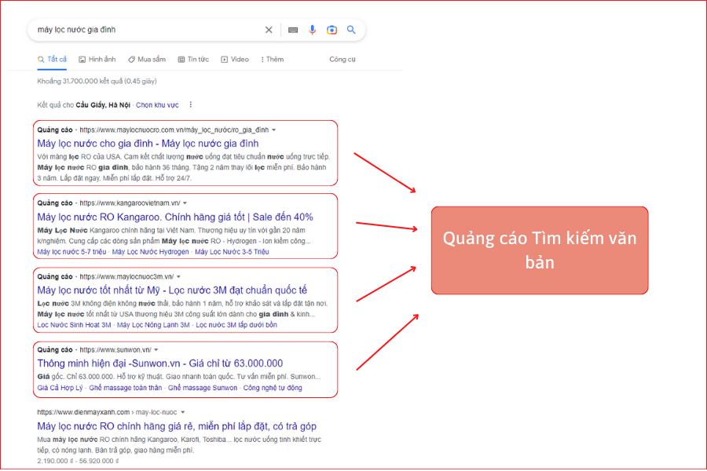Open the Mua sắm tab
Screen dimensions: 707x471
147,59
